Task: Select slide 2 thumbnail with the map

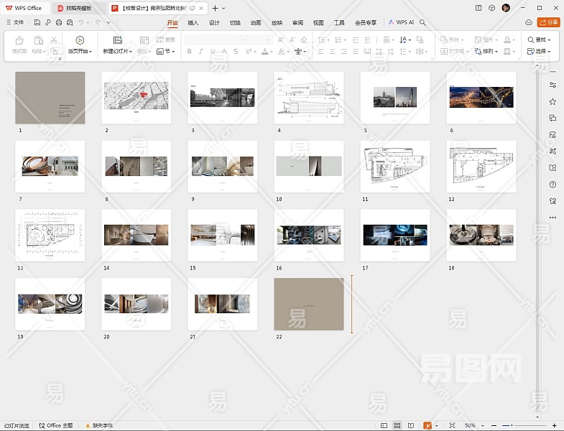Action: tap(137, 98)
